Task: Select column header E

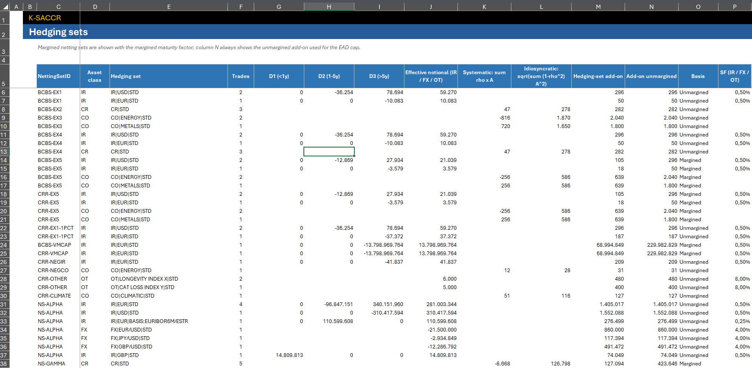Action: click(168, 7)
